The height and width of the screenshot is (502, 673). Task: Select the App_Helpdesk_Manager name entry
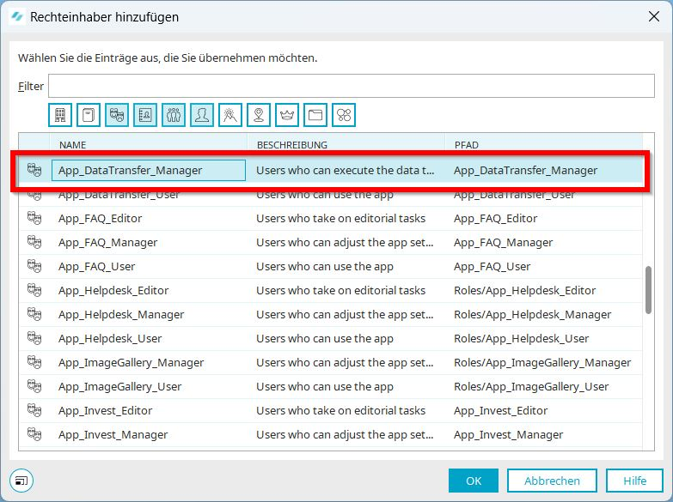121,314
